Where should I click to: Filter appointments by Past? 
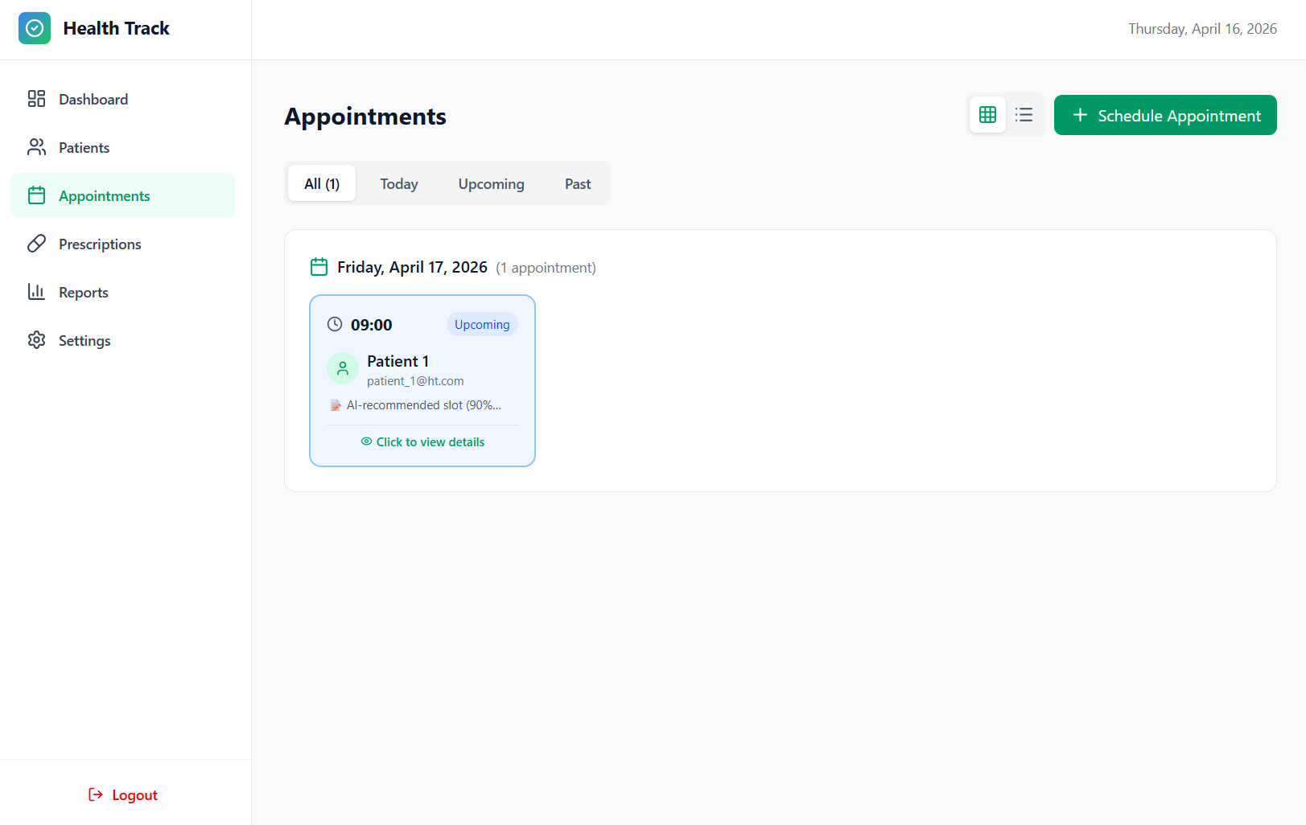(577, 183)
